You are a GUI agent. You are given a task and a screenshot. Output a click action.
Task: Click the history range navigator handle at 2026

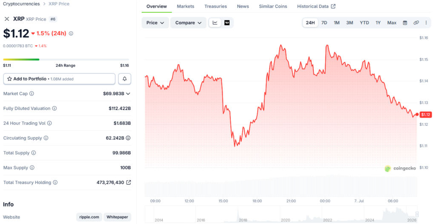click(417, 214)
